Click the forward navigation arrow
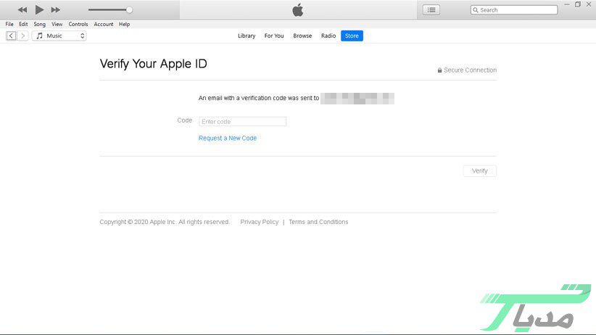Viewport: 596px width, 335px height. 23,36
